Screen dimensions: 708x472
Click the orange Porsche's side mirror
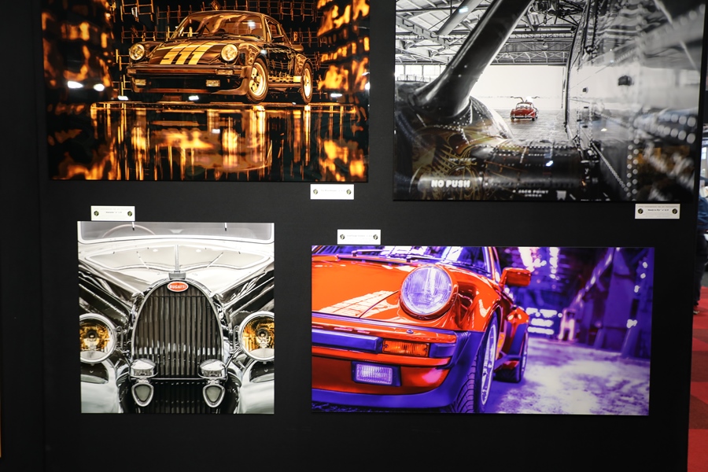(x=514, y=277)
